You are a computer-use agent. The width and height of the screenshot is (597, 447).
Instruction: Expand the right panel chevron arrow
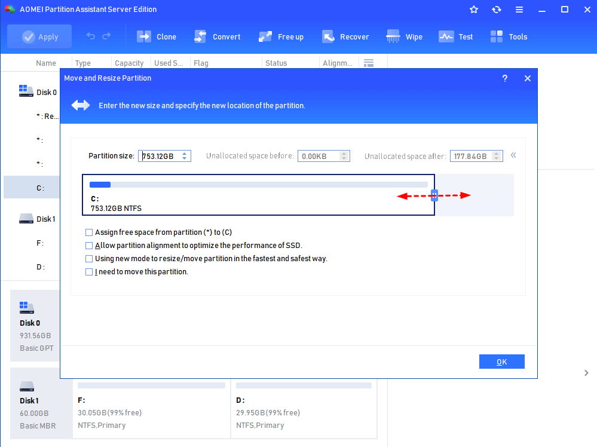(x=586, y=373)
